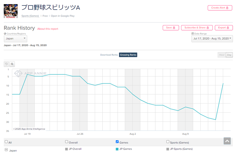Open the Japan country dropdown

tap(15, 39)
